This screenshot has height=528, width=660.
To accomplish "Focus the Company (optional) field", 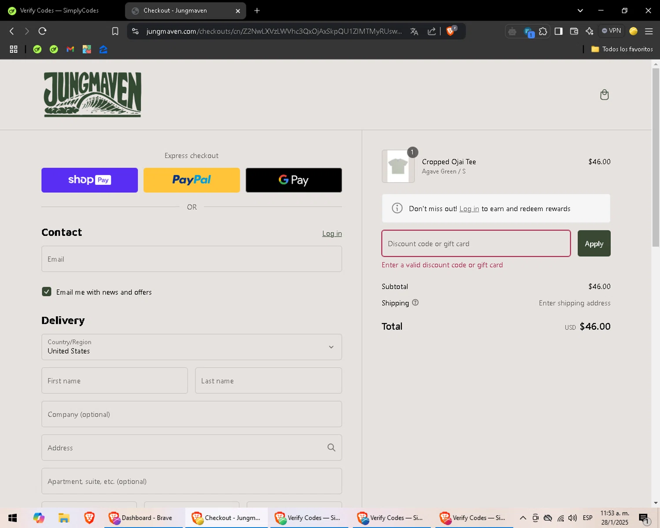I will coord(192,414).
